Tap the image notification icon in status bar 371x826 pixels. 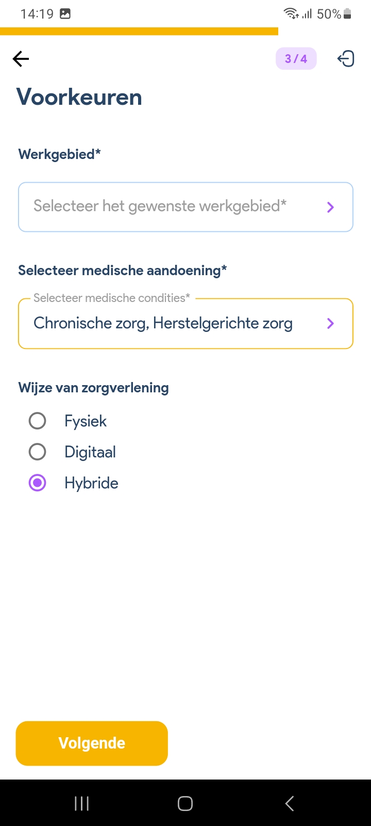(65, 14)
